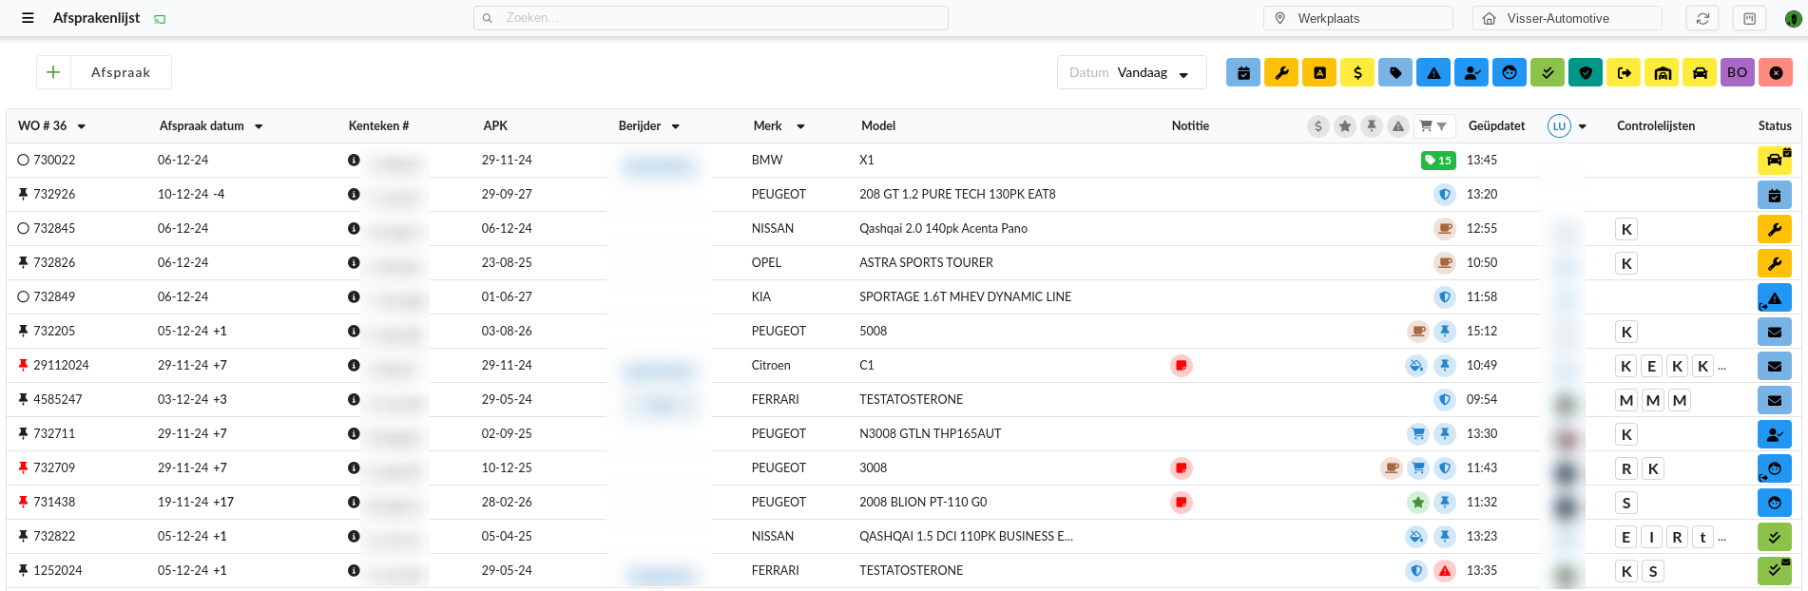Image resolution: width=1808 pixels, height=591 pixels.
Task: Open info icon for work order 730022
Action: tap(354, 161)
